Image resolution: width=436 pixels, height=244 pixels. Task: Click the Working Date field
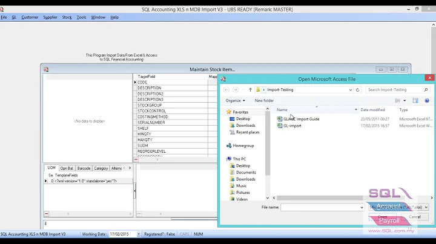(122, 234)
